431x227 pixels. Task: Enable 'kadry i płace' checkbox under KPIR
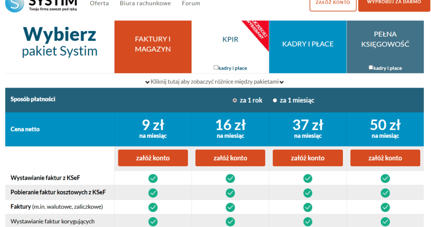tap(216, 68)
